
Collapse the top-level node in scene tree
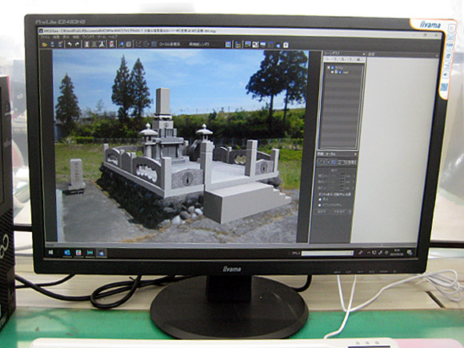329,67
